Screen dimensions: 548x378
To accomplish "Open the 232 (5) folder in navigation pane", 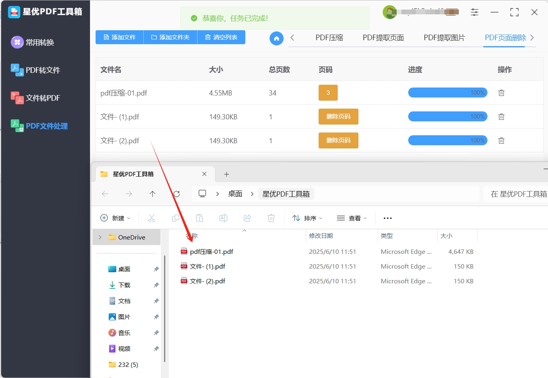I will (x=123, y=364).
